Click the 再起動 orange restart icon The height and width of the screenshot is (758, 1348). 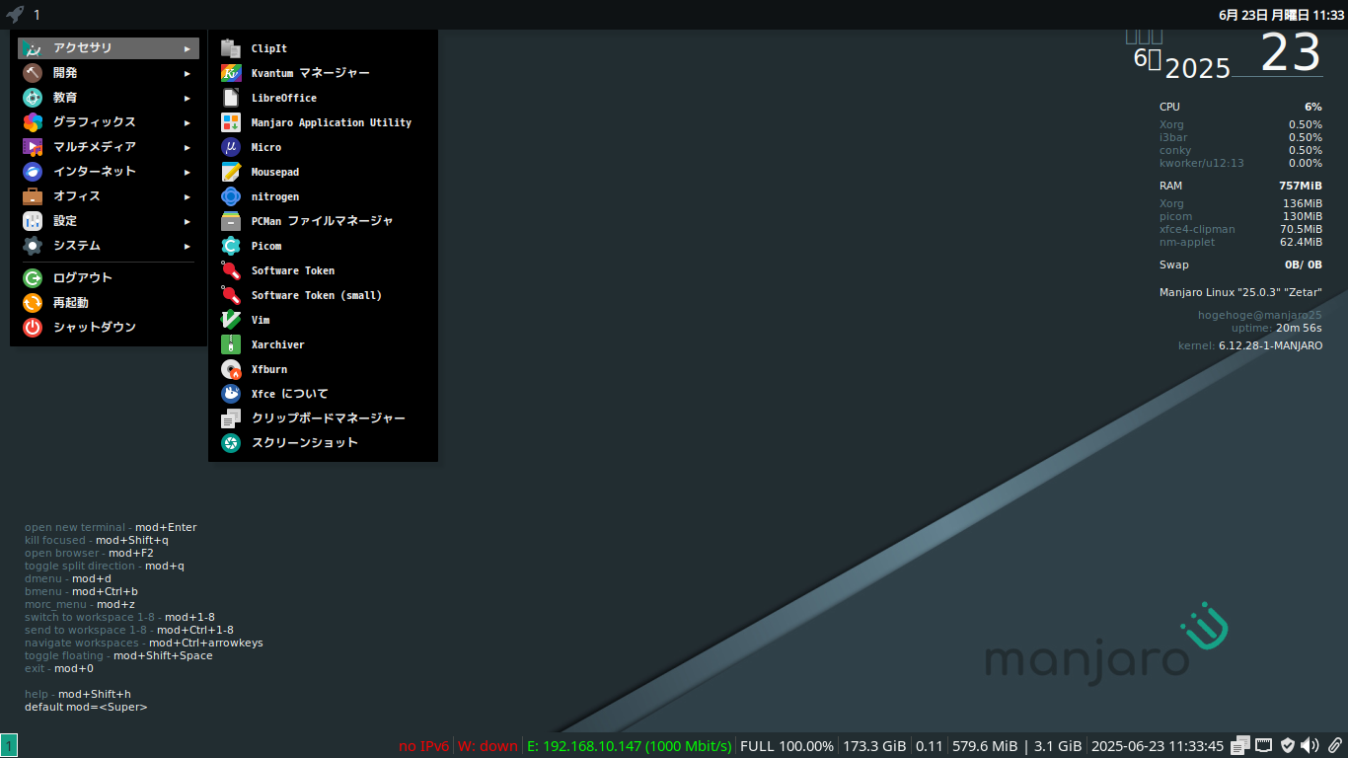tap(33, 303)
